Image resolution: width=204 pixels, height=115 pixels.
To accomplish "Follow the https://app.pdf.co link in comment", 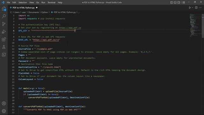I will point(70,28).
